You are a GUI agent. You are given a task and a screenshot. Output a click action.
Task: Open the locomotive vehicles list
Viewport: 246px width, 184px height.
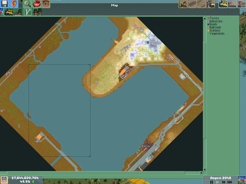[x=223, y=4]
